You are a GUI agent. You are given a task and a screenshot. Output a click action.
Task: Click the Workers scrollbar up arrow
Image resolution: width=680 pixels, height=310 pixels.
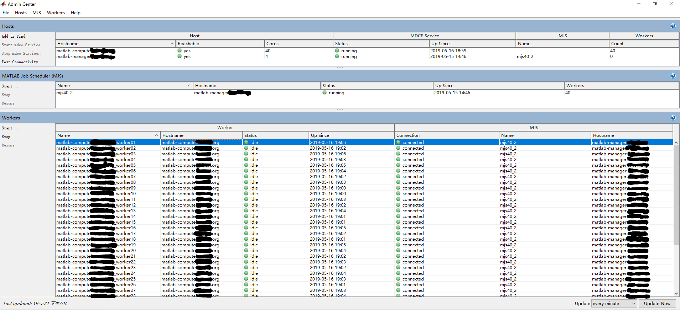pyautogui.click(x=676, y=143)
